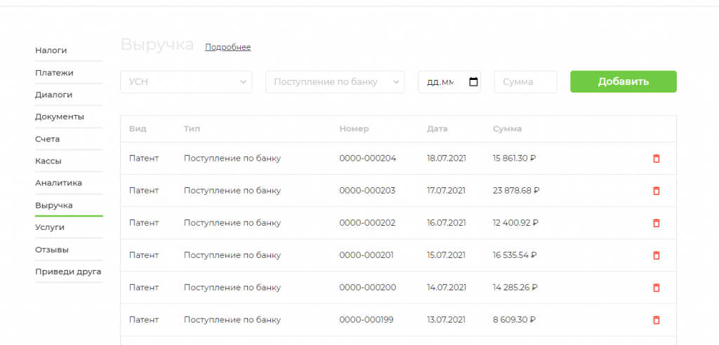This screenshot has height=345, width=719.
Task: Click the Дата column header
Action: pyautogui.click(x=437, y=129)
